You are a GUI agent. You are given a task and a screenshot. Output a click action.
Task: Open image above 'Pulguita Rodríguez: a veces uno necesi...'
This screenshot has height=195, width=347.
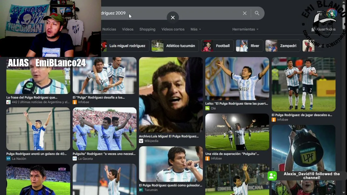[x=105, y=129]
